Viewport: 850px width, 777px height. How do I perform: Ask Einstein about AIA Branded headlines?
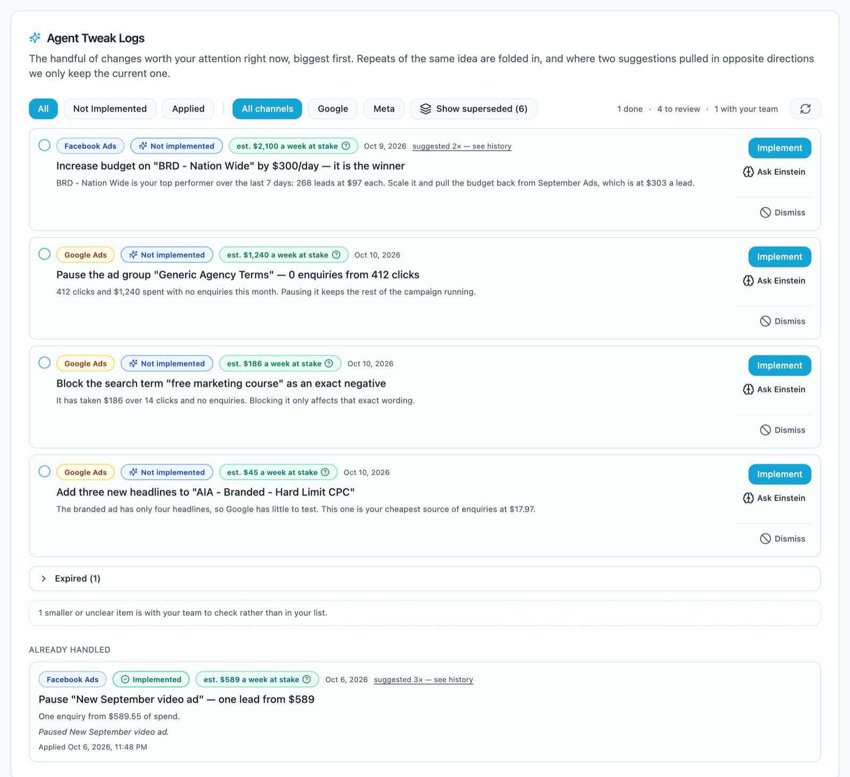(x=774, y=498)
